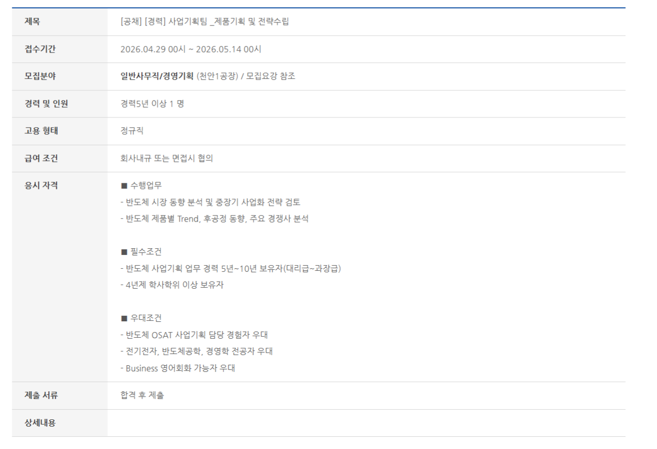Click the ■ 필수조건 section heading

tap(141, 252)
